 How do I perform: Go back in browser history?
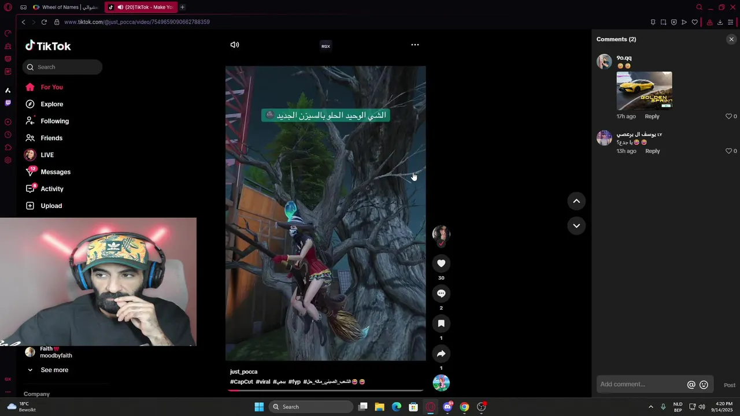pyautogui.click(x=23, y=22)
